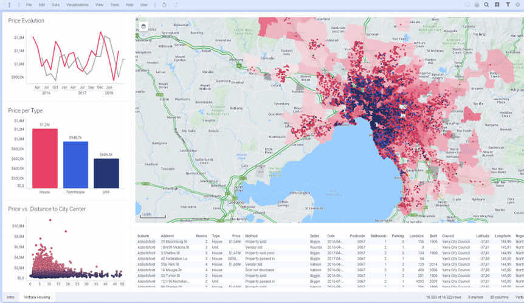The height and width of the screenshot is (303, 524).
Task: Click the Price vs. Distance to City Center title
Action: (47, 209)
